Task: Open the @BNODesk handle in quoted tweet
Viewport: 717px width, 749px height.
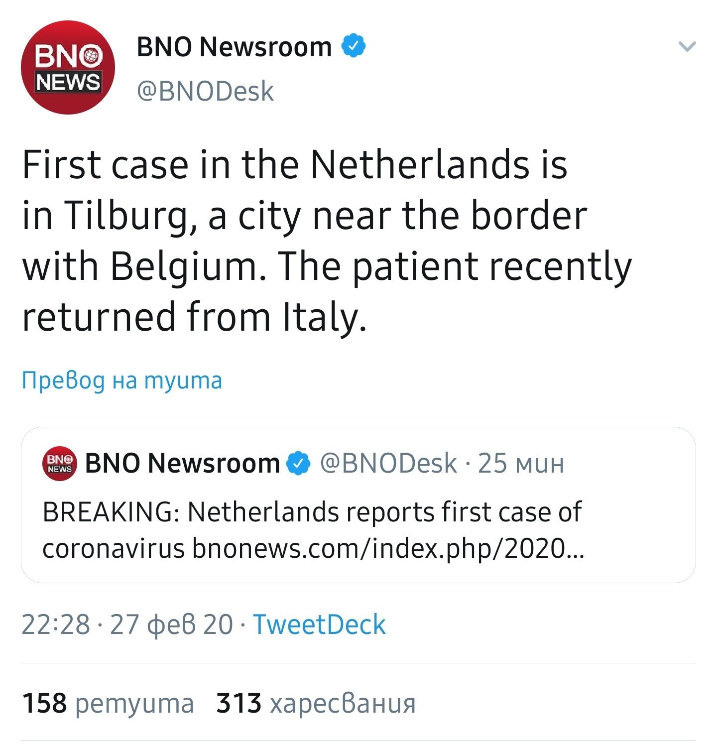Action: coord(388,464)
